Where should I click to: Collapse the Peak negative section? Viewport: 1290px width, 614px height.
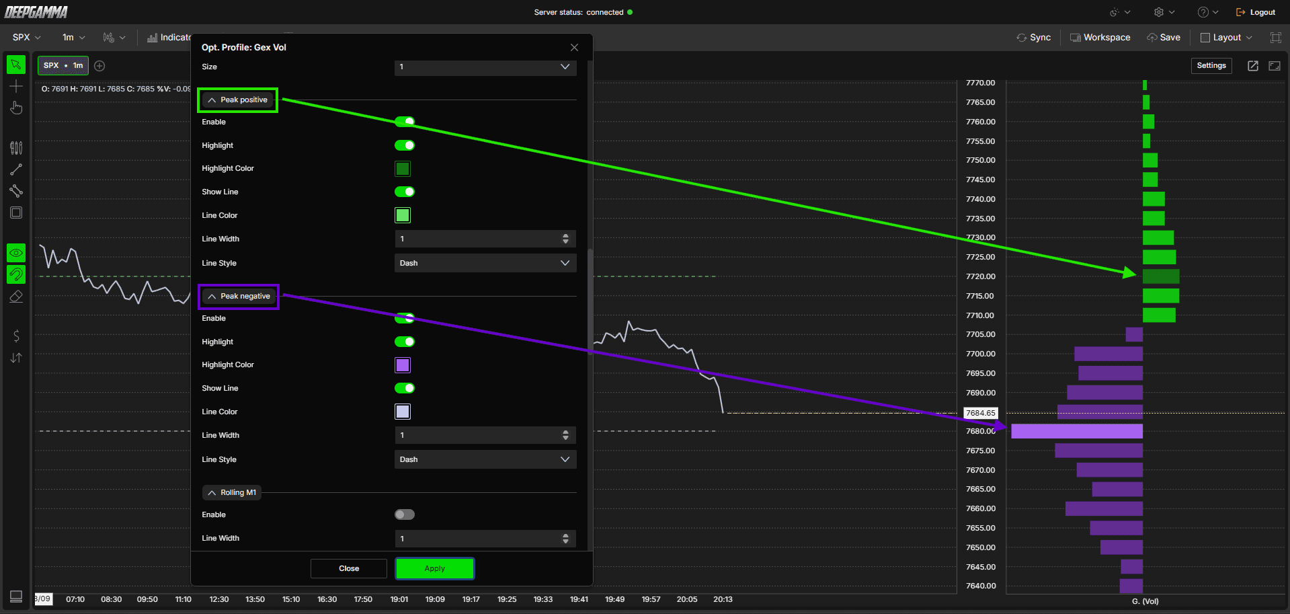click(239, 296)
